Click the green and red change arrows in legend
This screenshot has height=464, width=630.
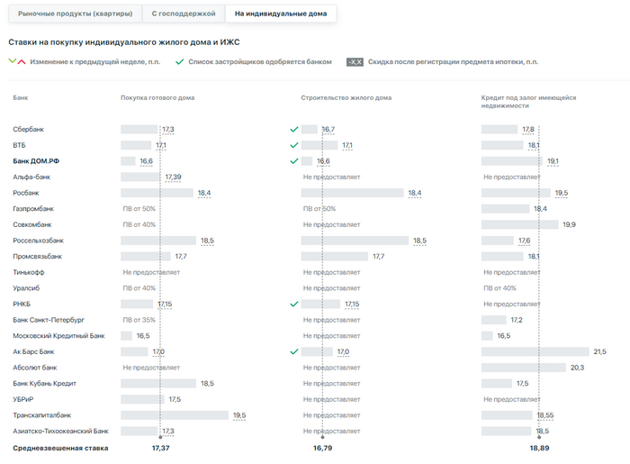(16, 61)
